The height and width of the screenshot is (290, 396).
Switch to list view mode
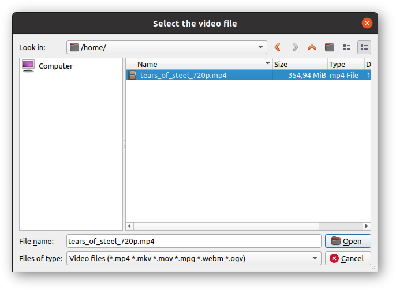[x=347, y=47]
